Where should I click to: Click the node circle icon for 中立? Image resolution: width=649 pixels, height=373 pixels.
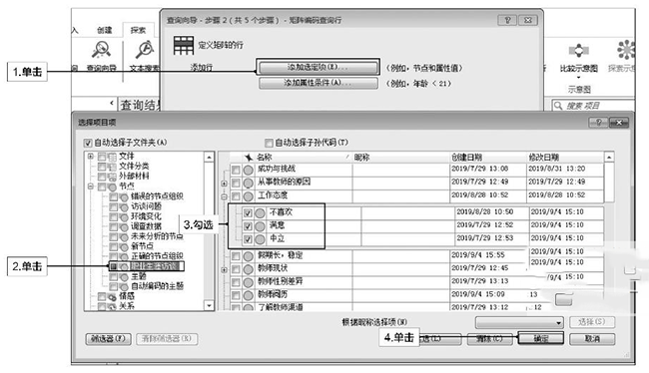point(260,239)
